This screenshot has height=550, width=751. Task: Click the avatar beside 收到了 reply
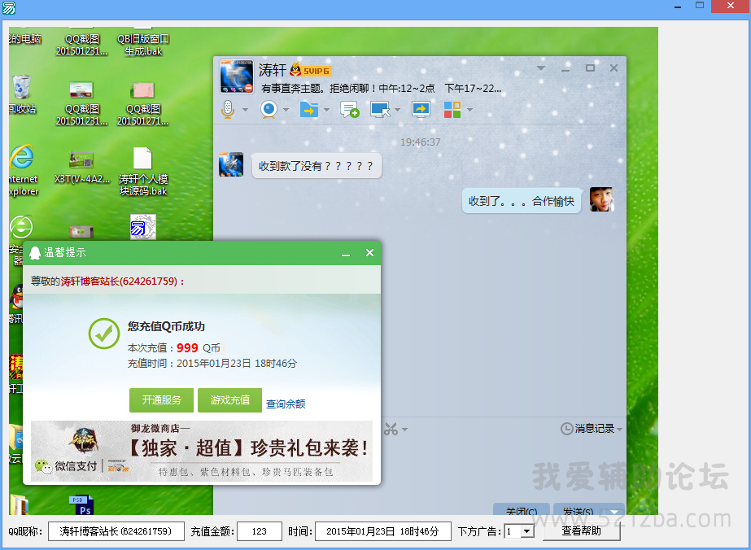click(601, 200)
